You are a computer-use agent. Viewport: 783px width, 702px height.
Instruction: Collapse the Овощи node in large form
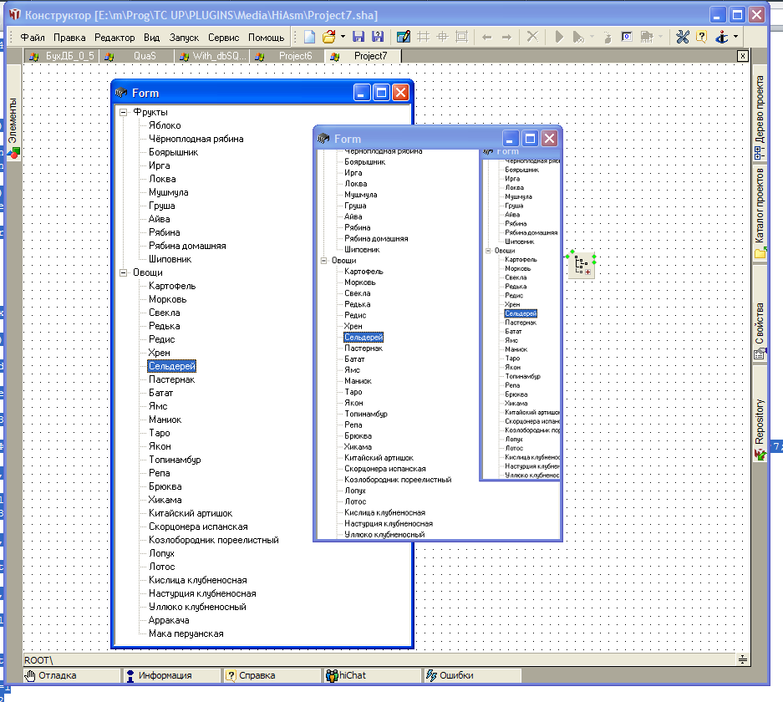[123, 272]
